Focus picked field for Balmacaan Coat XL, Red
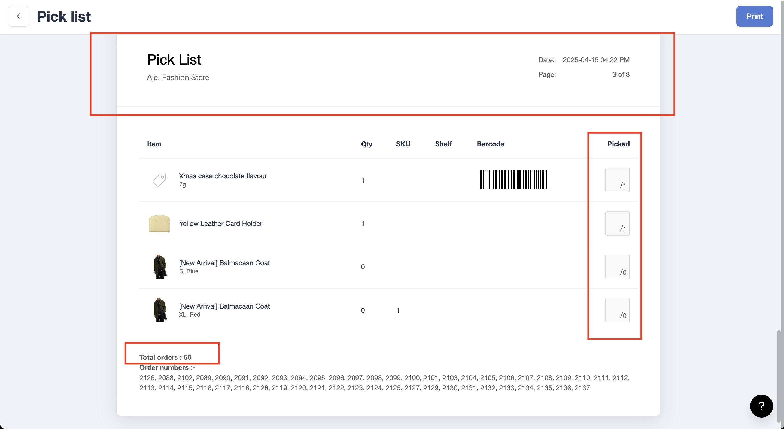The height and width of the screenshot is (429, 784). 617,310
